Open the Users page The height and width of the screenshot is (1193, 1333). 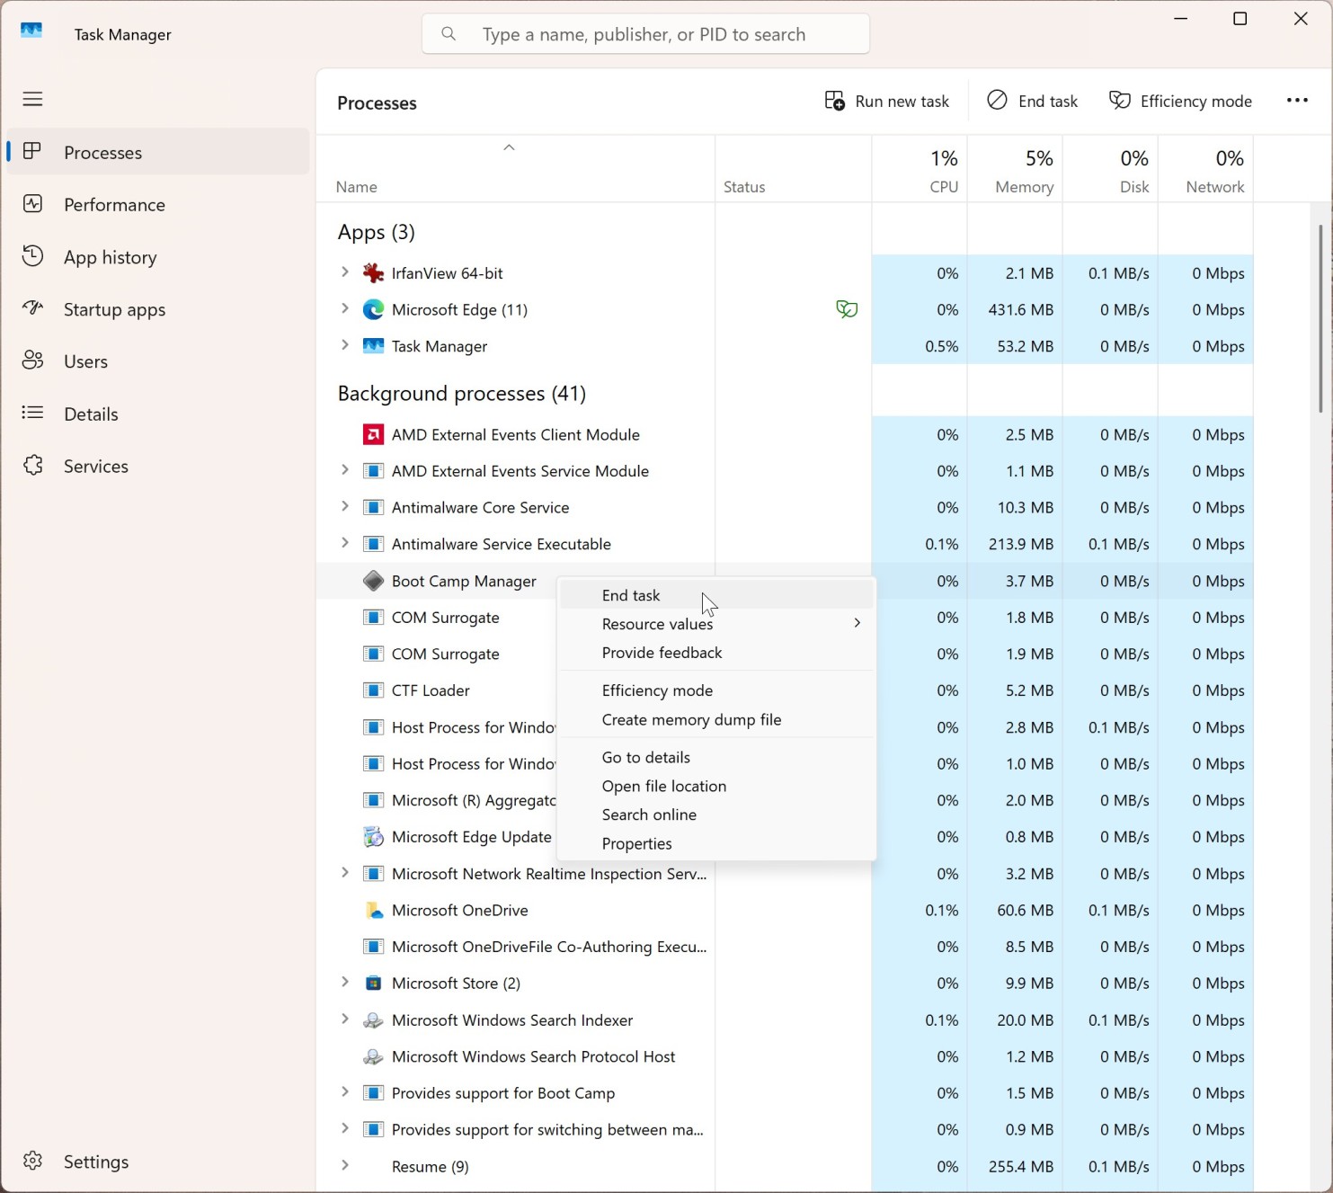[158, 361]
